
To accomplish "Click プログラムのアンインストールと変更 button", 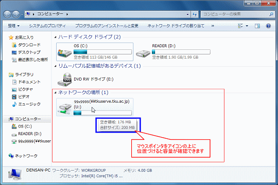I will 107,26.
